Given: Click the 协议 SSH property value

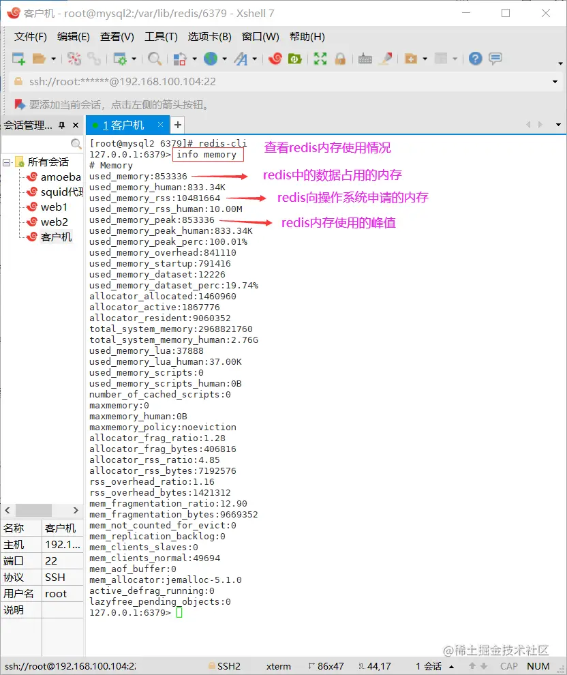Looking at the screenshot, I should [63, 577].
